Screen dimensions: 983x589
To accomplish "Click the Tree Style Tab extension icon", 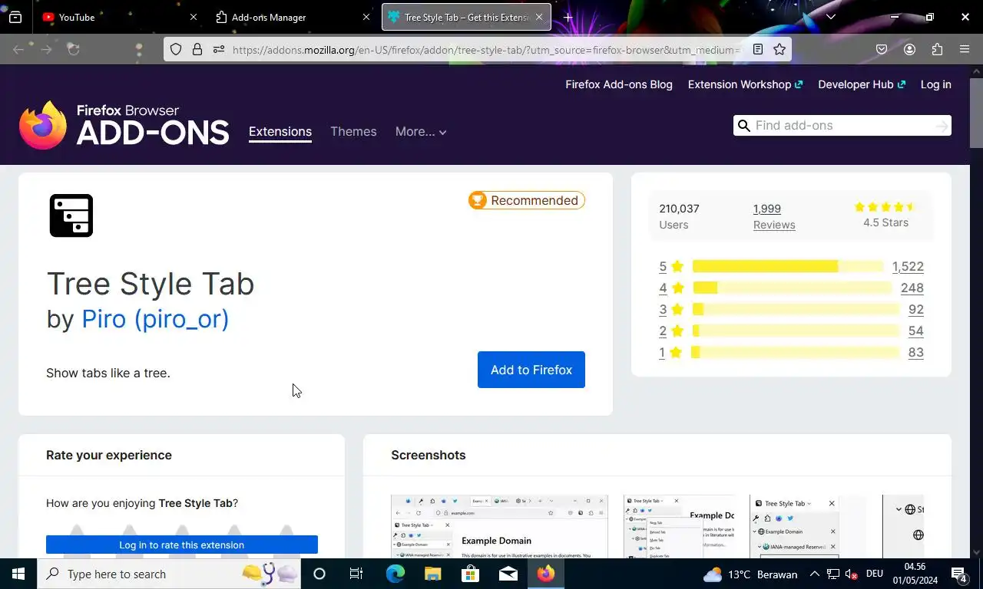I will click(71, 216).
